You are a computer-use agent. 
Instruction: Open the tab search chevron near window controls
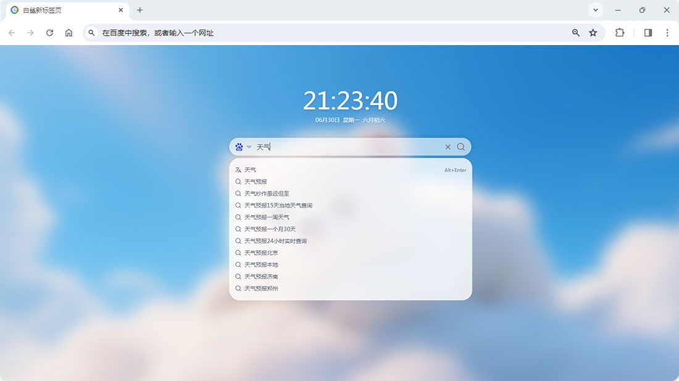pos(594,10)
